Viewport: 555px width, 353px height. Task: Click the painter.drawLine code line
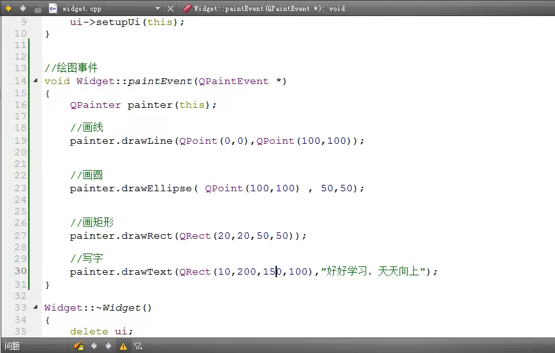pos(216,141)
